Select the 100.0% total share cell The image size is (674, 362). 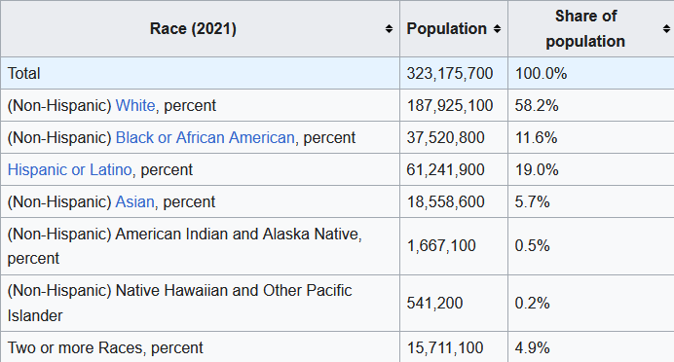point(590,73)
